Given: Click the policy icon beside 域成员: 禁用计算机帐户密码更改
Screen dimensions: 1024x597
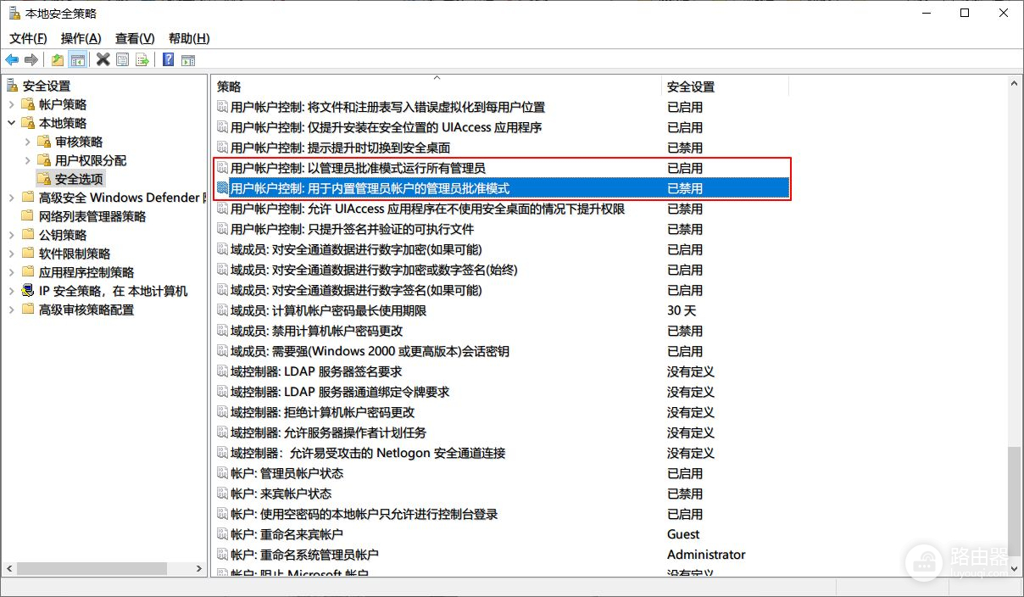Looking at the screenshot, I should (x=223, y=331).
